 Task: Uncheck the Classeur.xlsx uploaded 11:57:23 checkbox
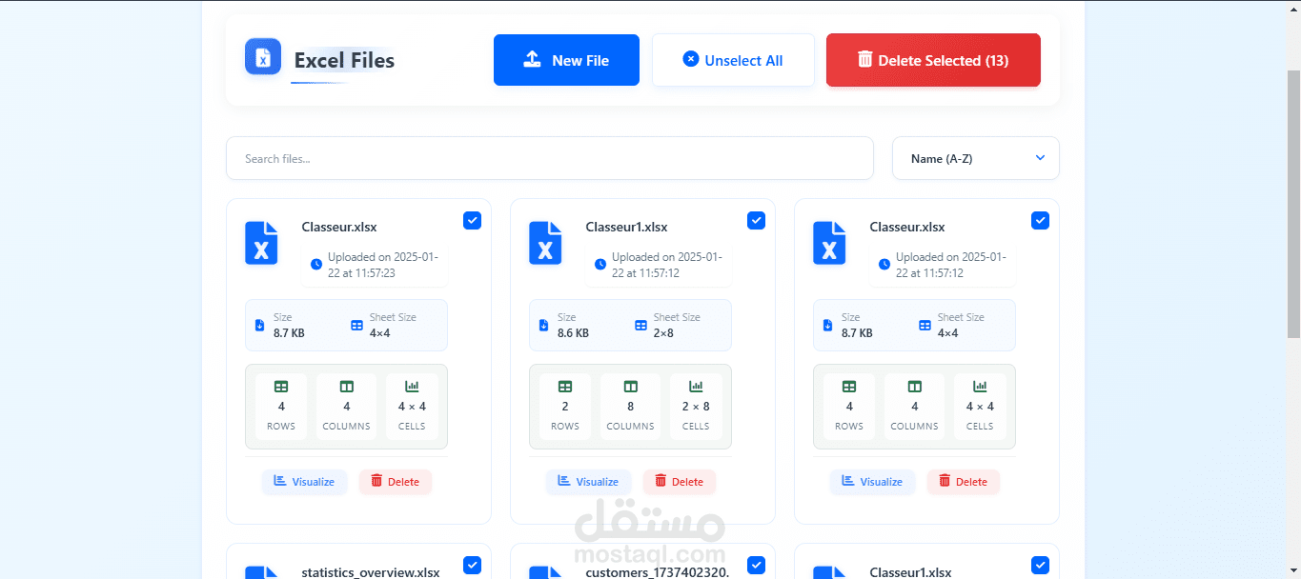pos(472,221)
